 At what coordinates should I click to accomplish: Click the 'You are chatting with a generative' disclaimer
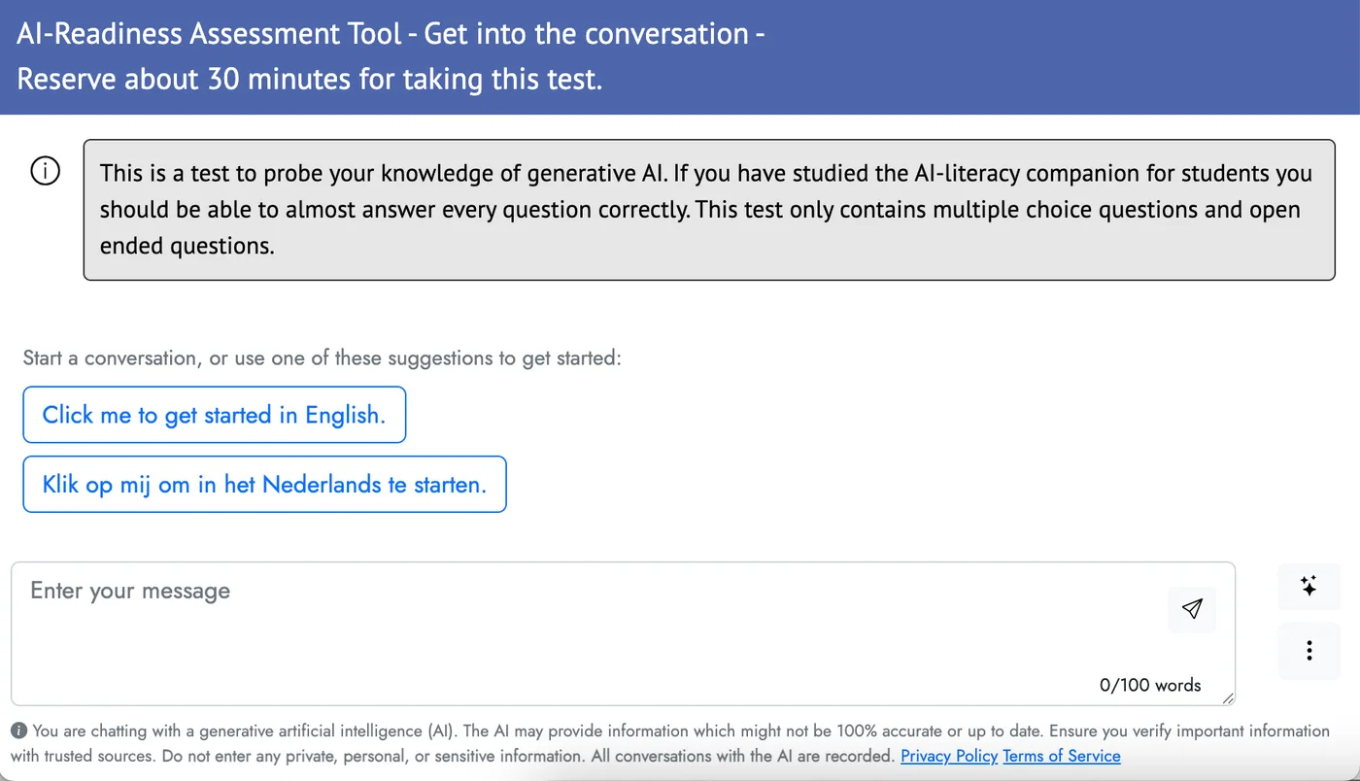click(670, 743)
